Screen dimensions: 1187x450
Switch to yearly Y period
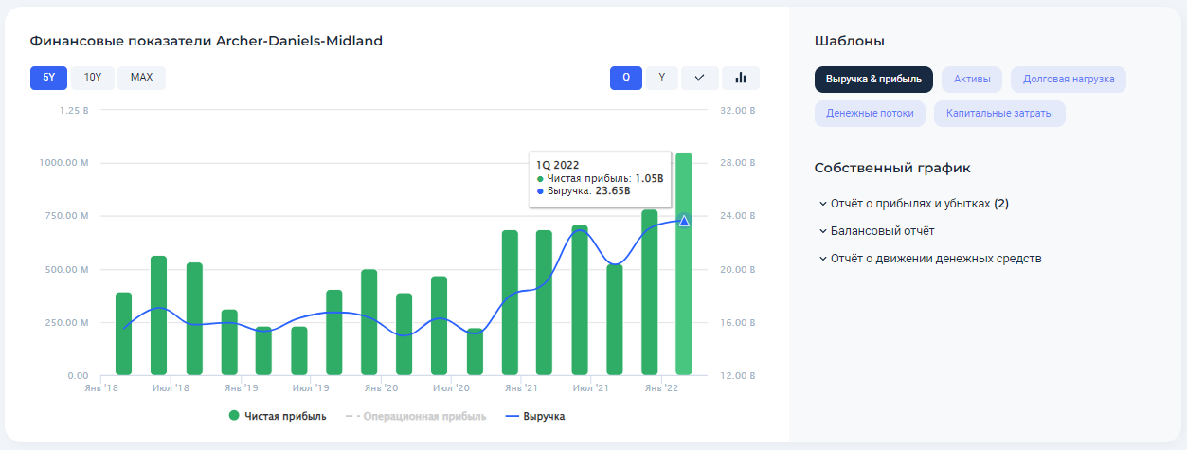pyautogui.click(x=662, y=78)
